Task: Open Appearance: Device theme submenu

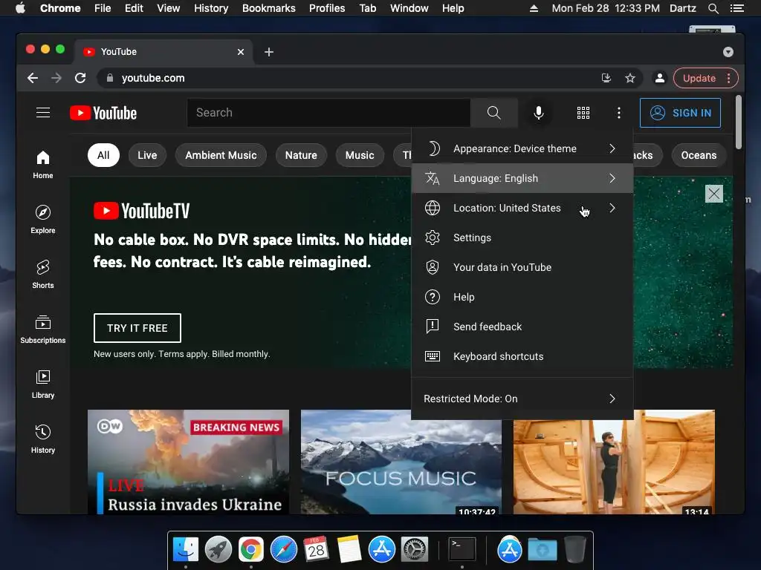Action: coord(522,148)
